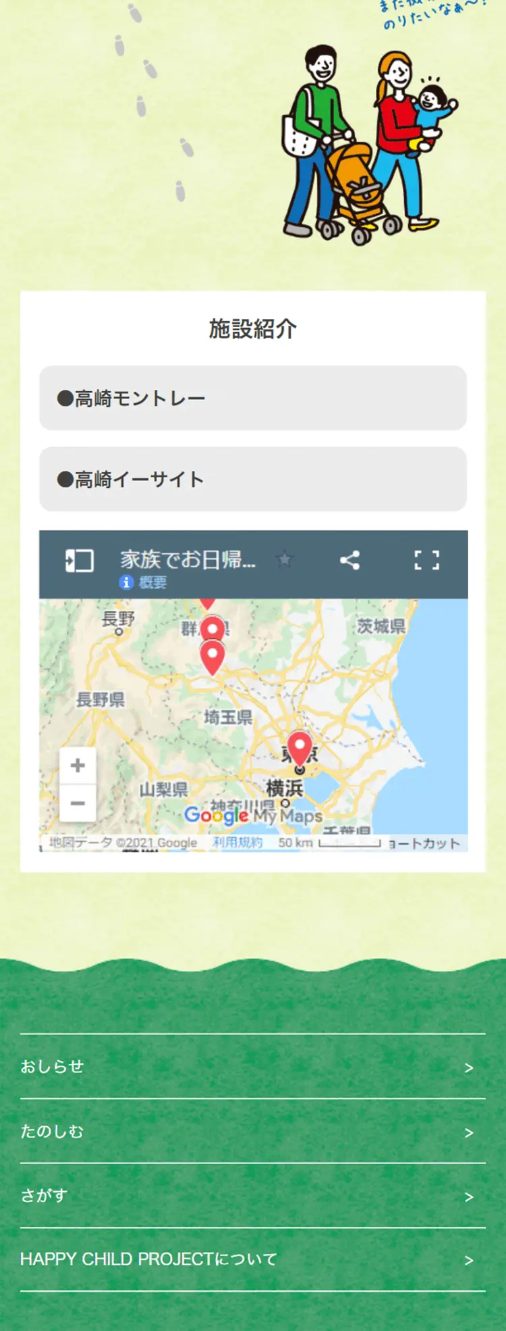Screen dimensions: 506x1331
Task: Click the 茨城県 label on the map
Action: tap(381, 626)
